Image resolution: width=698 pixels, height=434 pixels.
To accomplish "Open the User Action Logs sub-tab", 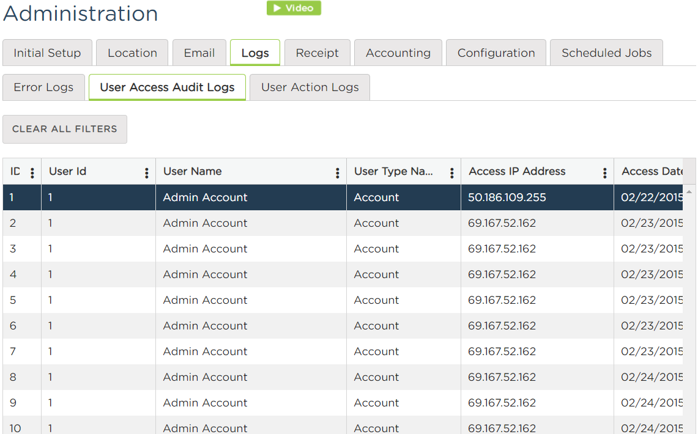I will pyautogui.click(x=310, y=87).
